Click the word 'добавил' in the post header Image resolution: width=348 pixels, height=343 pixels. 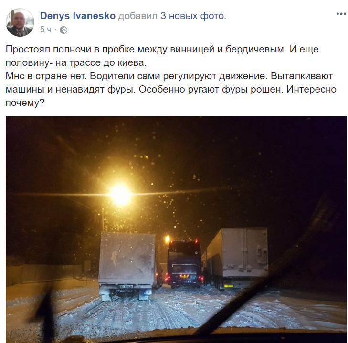click(138, 16)
